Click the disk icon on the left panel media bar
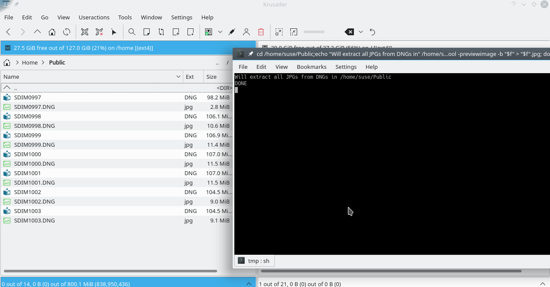This screenshot has height=287, width=550. (x=8, y=48)
